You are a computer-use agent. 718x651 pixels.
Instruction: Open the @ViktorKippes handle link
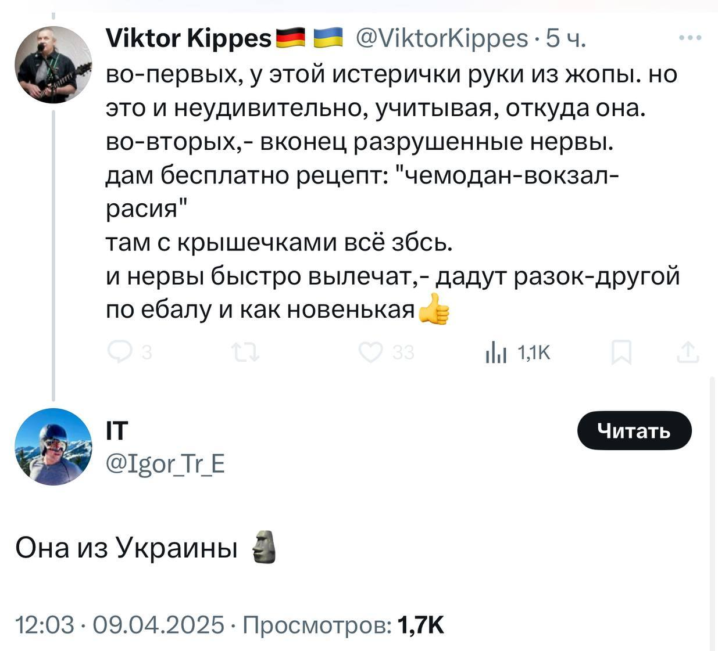pyautogui.click(x=442, y=38)
